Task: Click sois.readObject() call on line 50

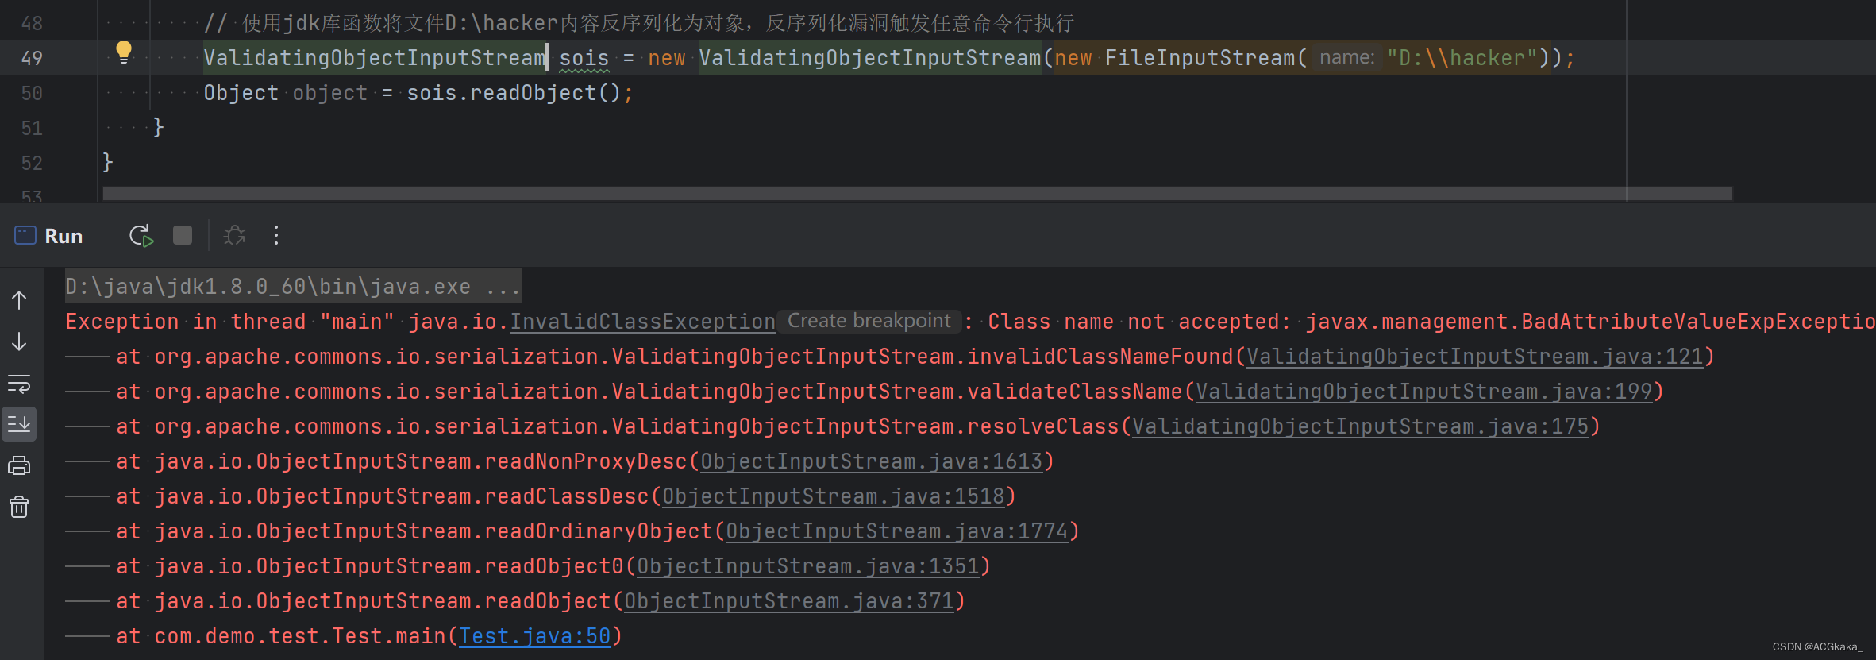Action: [x=514, y=93]
